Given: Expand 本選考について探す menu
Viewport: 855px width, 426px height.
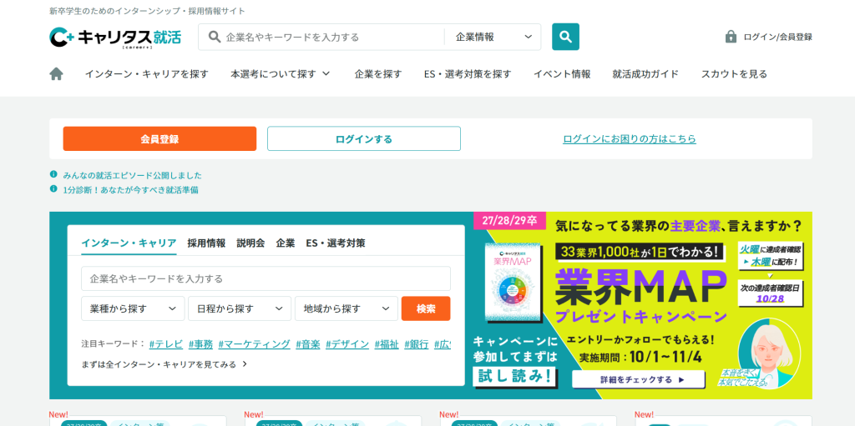Looking at the screenshot, I should pos(281,73).
